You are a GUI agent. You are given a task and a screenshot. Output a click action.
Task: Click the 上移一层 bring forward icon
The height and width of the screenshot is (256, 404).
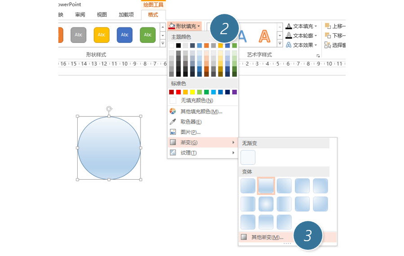[328, 26]
